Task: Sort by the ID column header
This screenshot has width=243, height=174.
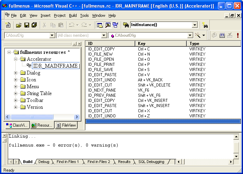Action: click(x=110, y=44)
